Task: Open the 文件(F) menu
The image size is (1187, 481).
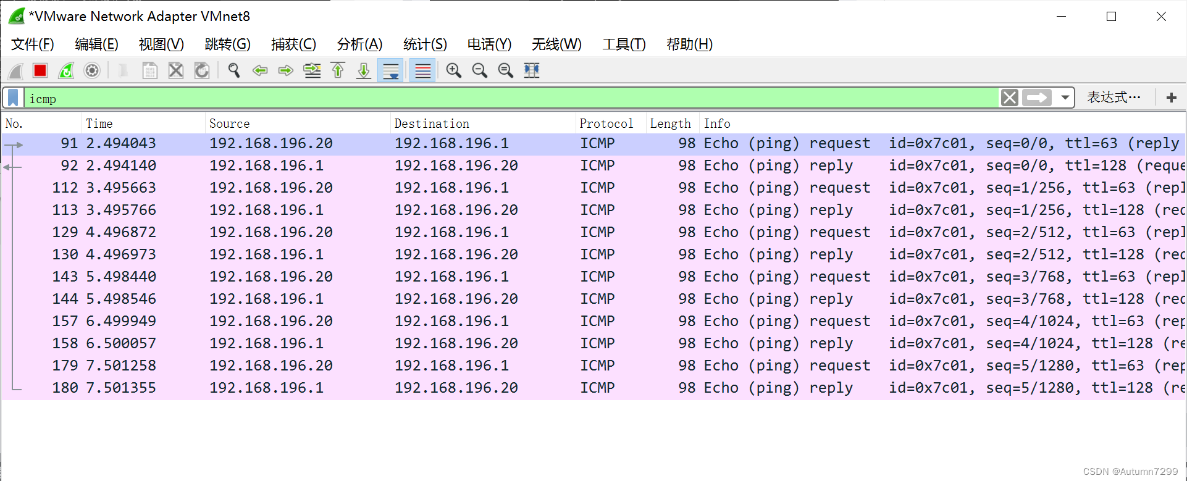Action: 33,44
